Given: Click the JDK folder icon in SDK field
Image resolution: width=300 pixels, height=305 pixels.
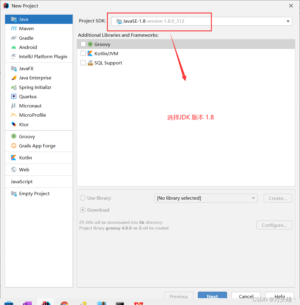Looking at the screenshot, I should point(119,21).
